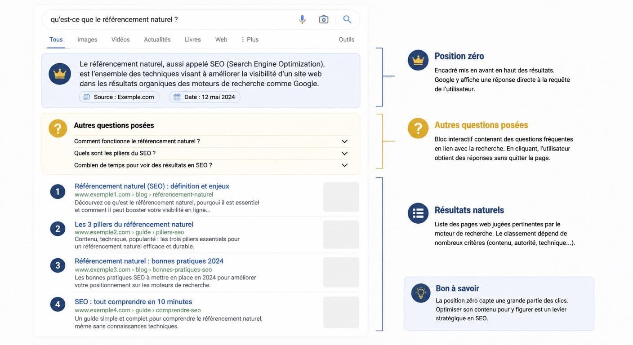Select the Web tab
Image resolution: width=633 pixels, height=345 pixels.
(221, 40)
